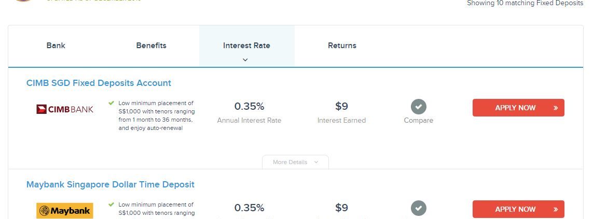The height and width of the screenshot is (219, 593).
Task: Click the Interest Rate sort chevron
Action: point(245,60)
